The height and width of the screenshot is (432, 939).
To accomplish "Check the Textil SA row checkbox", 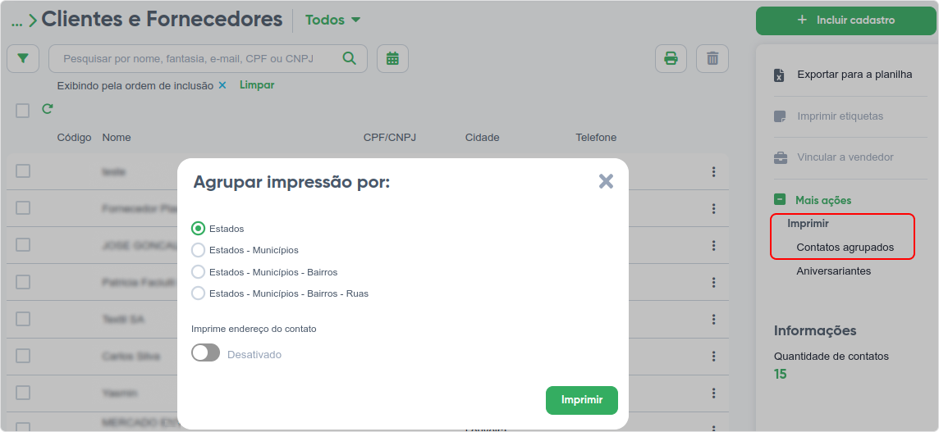I will point(23,319).
